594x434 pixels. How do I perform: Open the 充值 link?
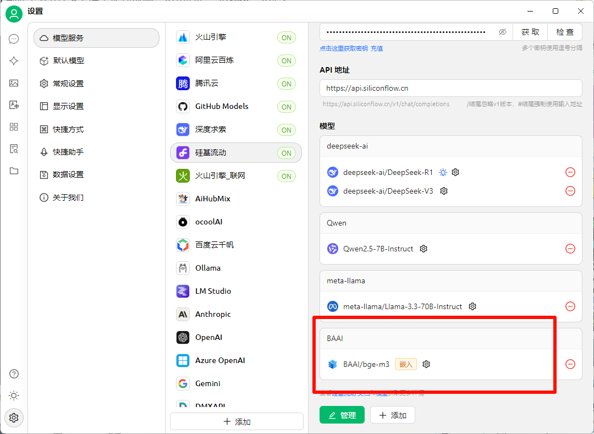[377, 48]
